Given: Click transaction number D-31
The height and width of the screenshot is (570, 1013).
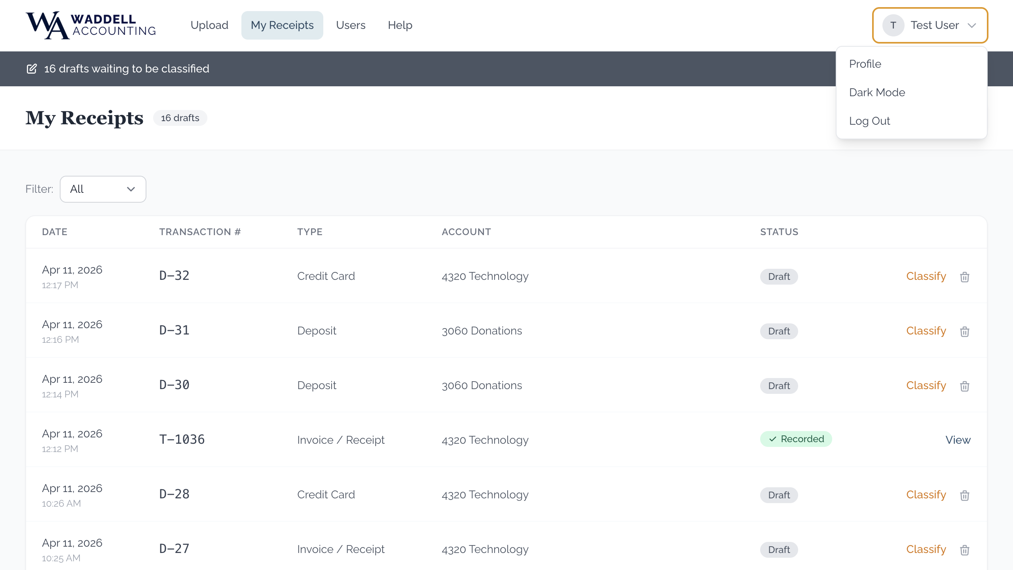Looking at the screenshot, I should click(x=174, y=331).
